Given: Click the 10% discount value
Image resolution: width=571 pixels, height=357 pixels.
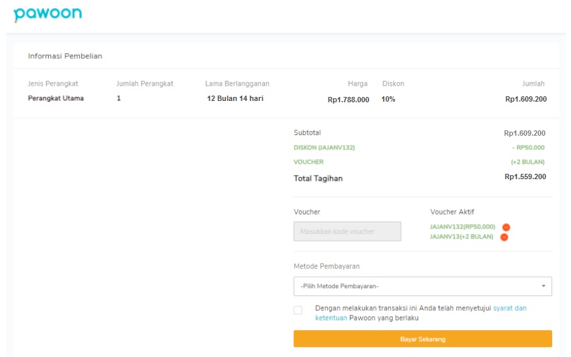Looking at the screenshot, I should coord(388,99).
